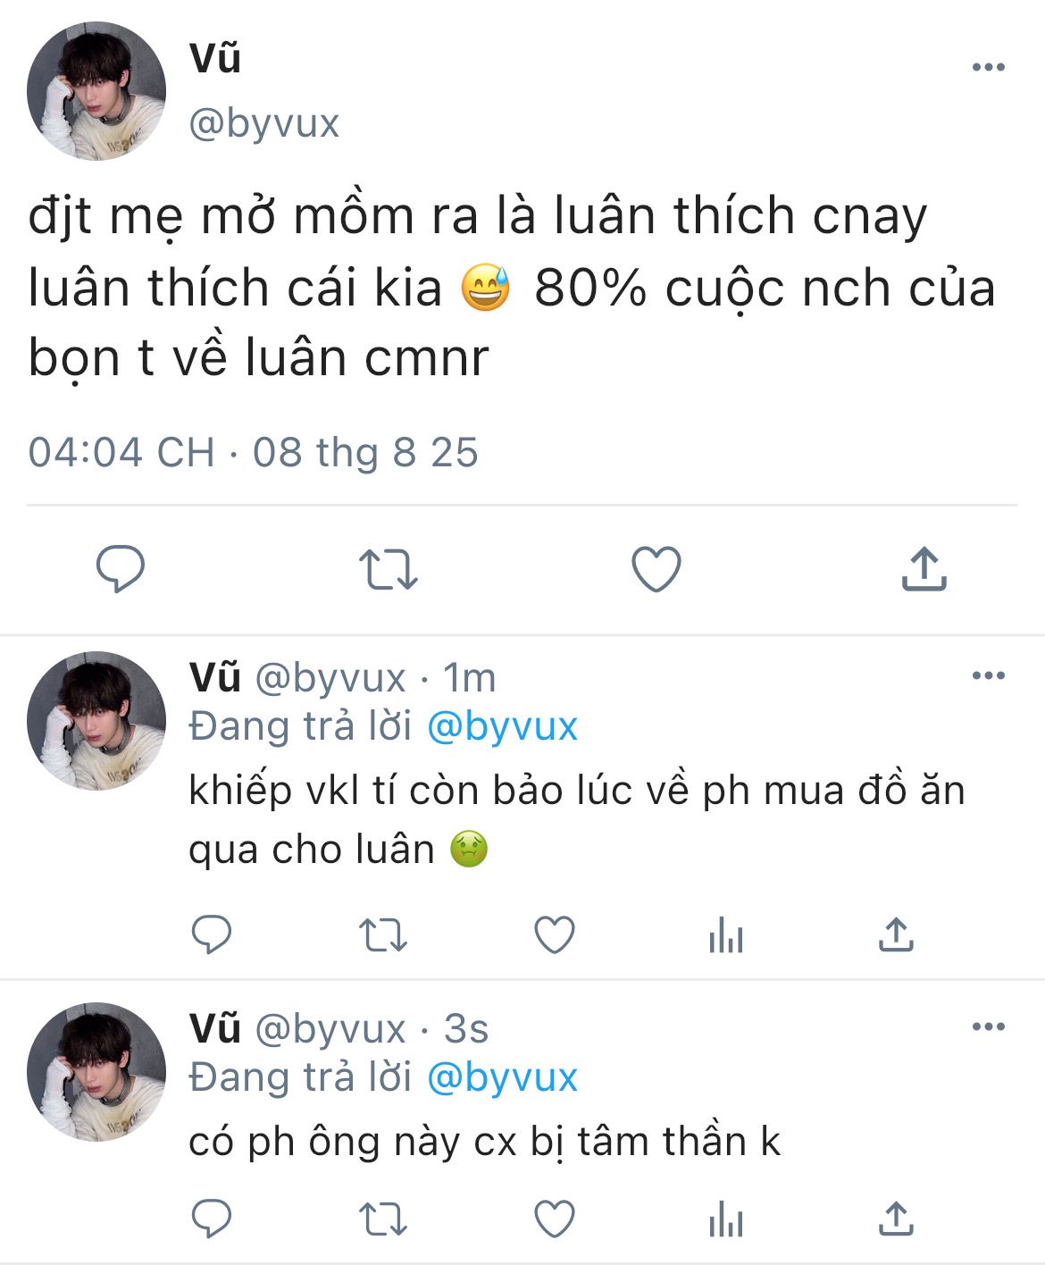Viewport: 1045px width, 1265px height.
Task: Retweet the 3s-old reply
Action: [x=383, y=1219]
